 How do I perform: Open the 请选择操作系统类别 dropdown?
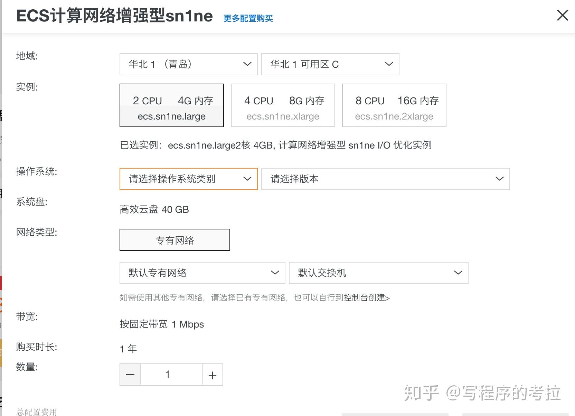pyautogui.click(x=189, y=179)
